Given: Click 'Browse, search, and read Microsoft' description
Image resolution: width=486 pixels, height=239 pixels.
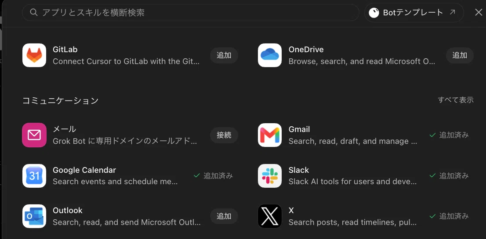Looking at the screenshot, I should click(362, 61).
